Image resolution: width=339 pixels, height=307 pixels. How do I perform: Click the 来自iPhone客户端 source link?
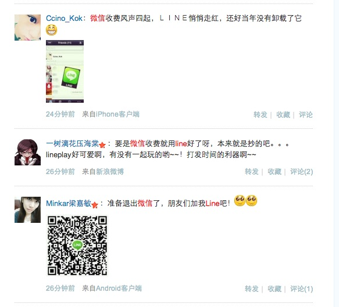click(x=110, y=114)
